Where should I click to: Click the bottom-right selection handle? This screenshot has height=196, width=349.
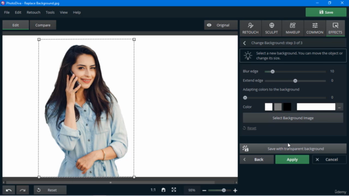pos(134,177)
